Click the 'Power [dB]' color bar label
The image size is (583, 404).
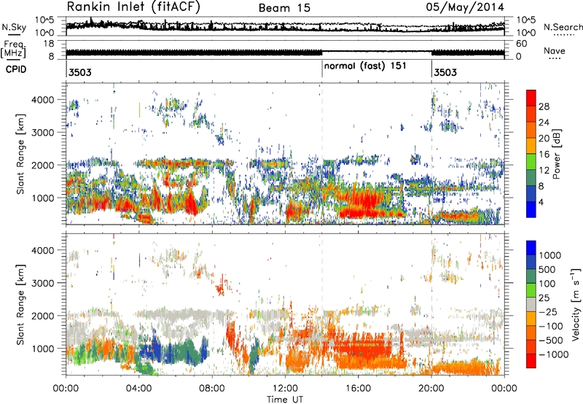[x=556, y=154]
